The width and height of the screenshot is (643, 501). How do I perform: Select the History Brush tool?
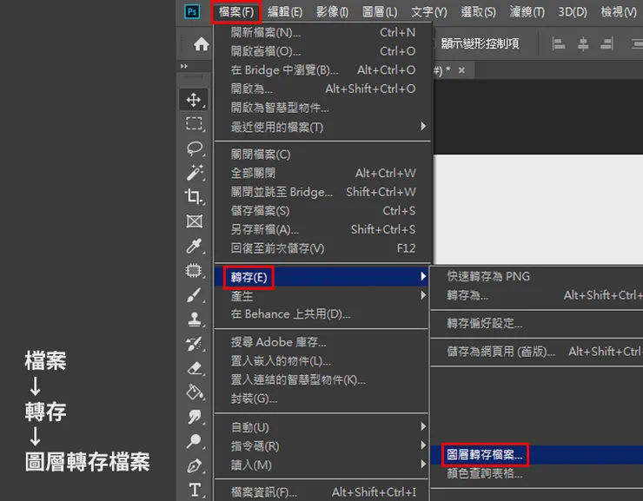194,344
